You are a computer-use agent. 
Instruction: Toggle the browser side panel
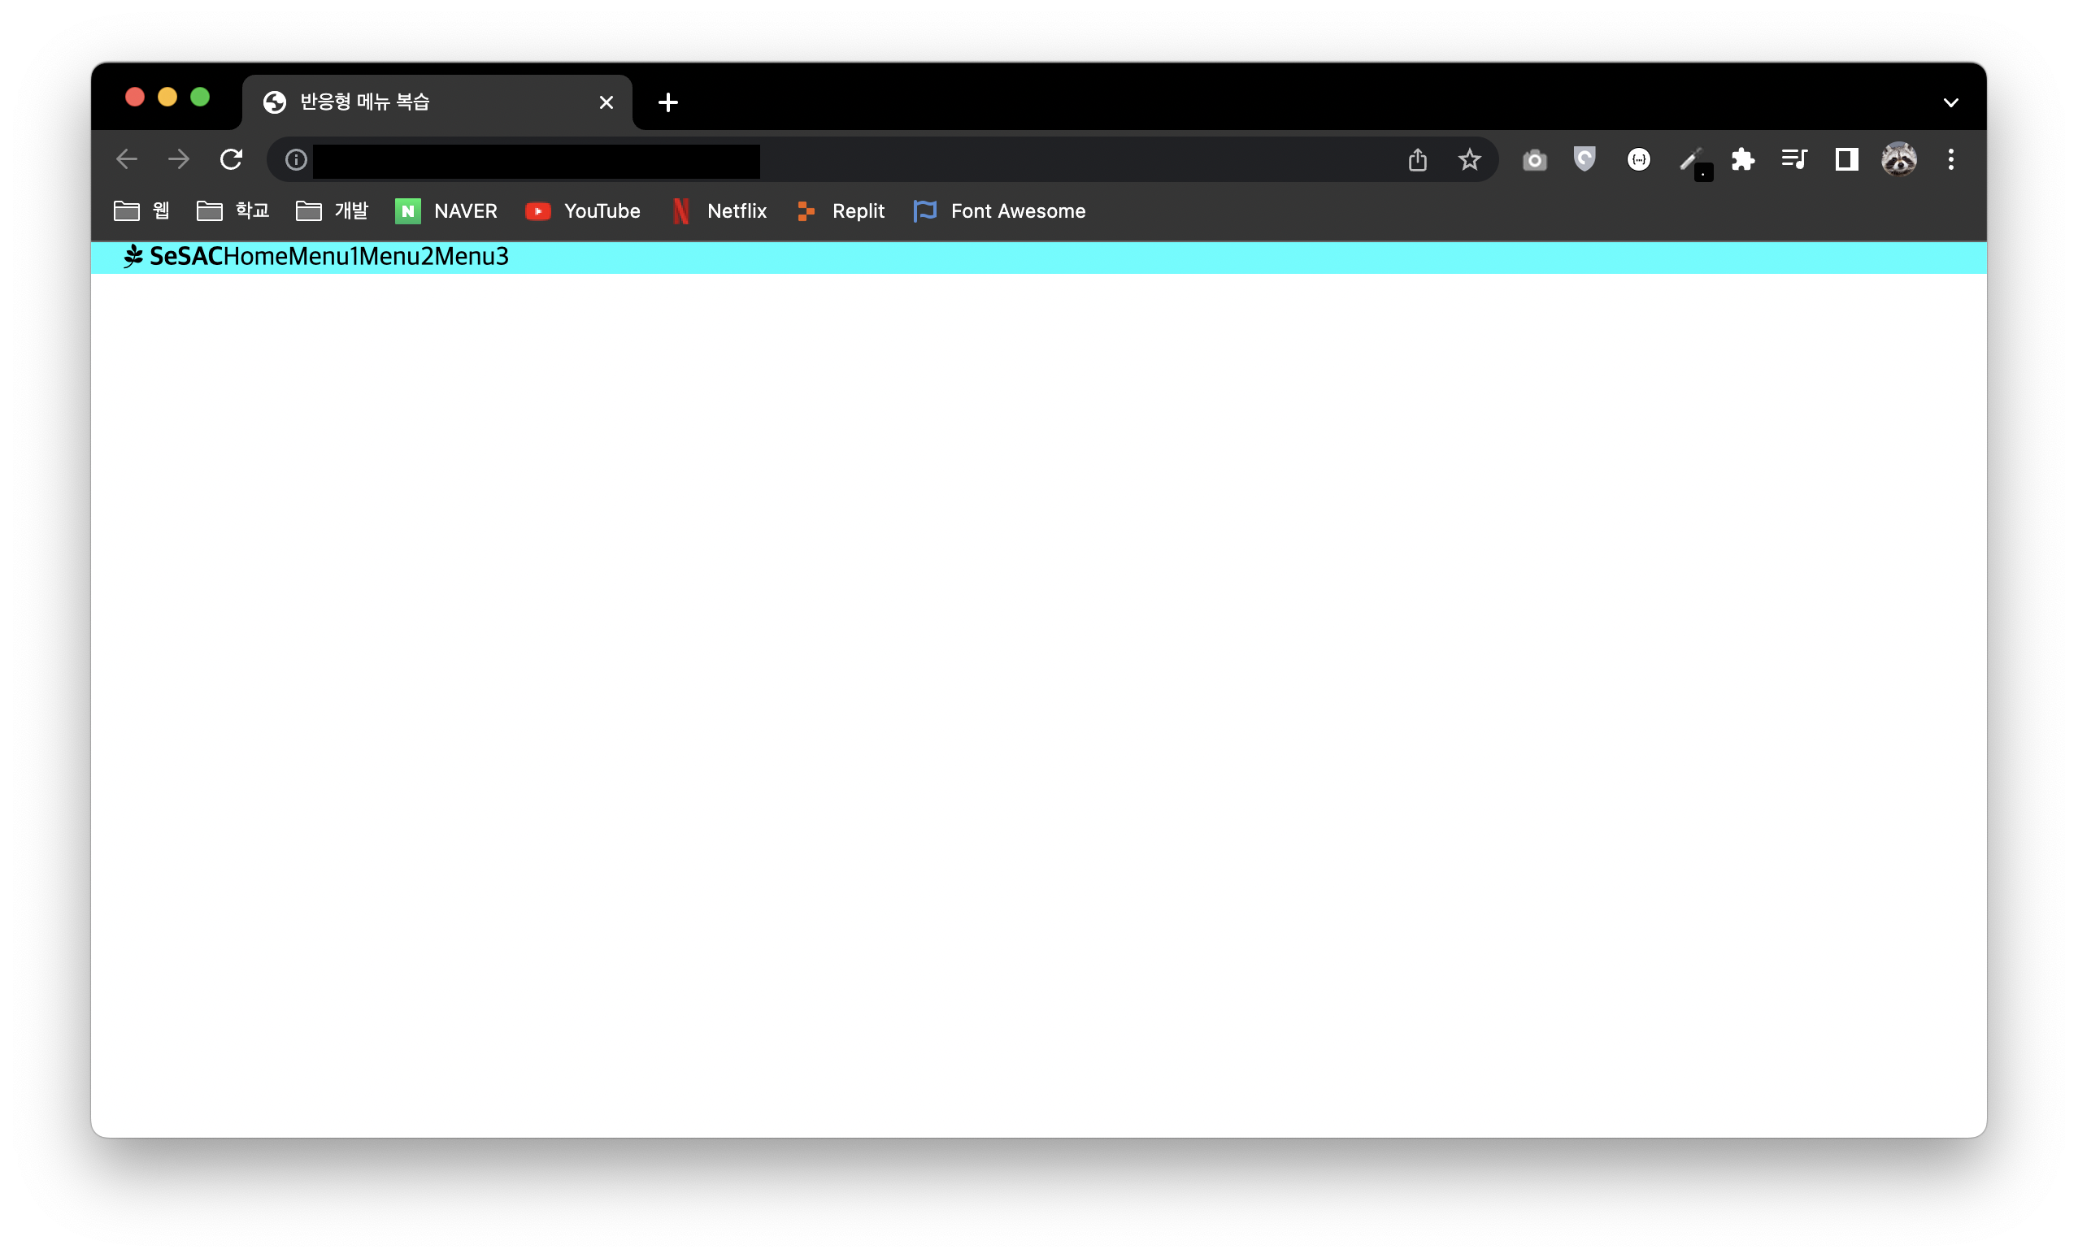[1847, 159]
